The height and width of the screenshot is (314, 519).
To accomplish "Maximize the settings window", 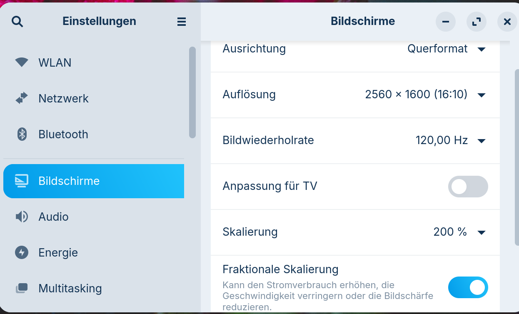I will point(477,22).
